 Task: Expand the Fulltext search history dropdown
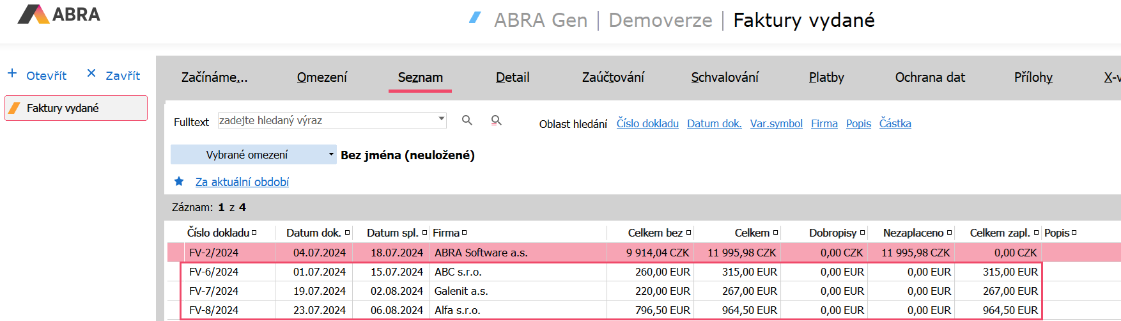tap(441, 120)
